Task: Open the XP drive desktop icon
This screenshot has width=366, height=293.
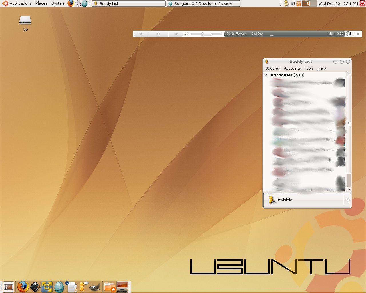Action: pos(25,23)
